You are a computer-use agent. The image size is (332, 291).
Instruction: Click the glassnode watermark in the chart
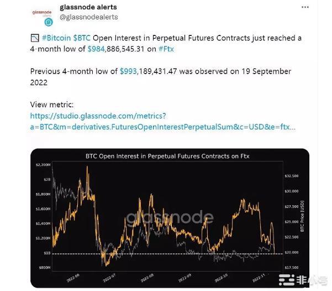(x=170, y=217)
